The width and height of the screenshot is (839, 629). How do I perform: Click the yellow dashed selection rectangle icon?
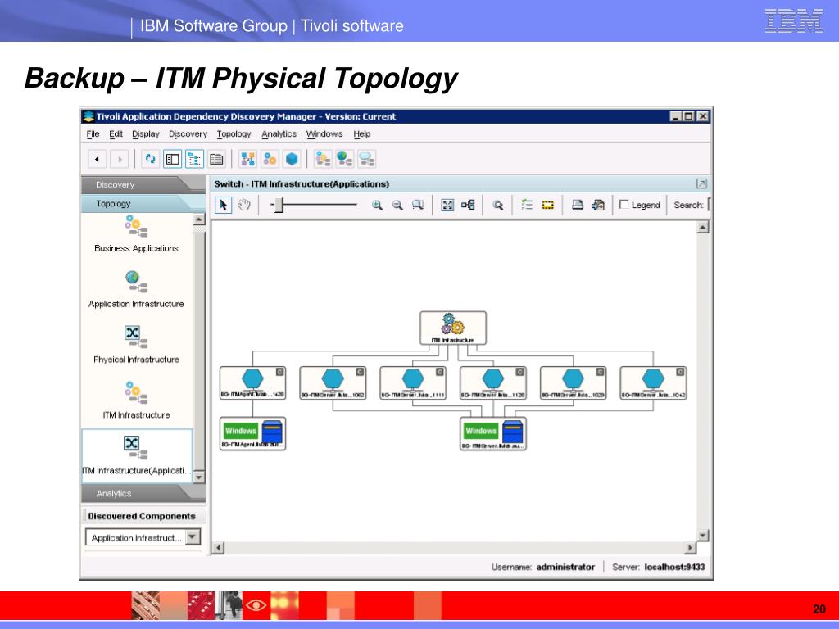point(547,205)
